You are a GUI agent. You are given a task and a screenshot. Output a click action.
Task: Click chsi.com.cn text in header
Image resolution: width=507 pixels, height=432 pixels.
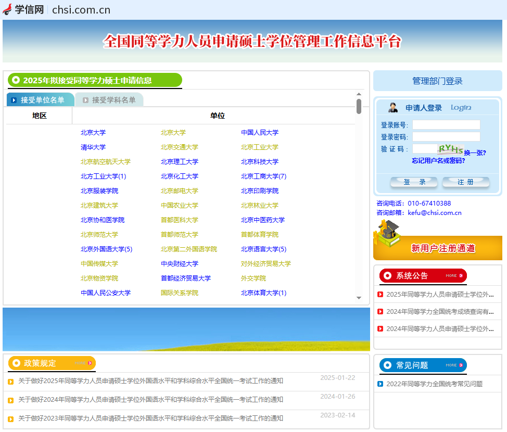(81, 10)
